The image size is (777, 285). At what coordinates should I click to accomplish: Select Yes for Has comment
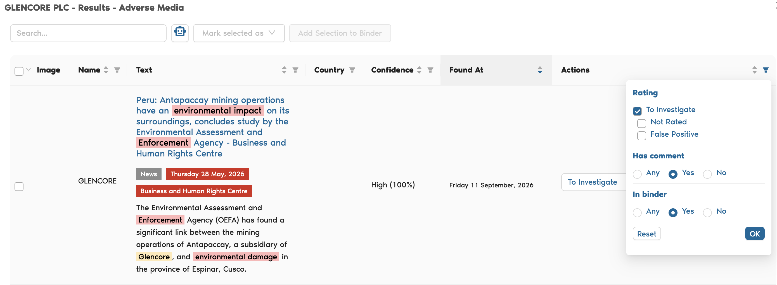coord(673,174)
